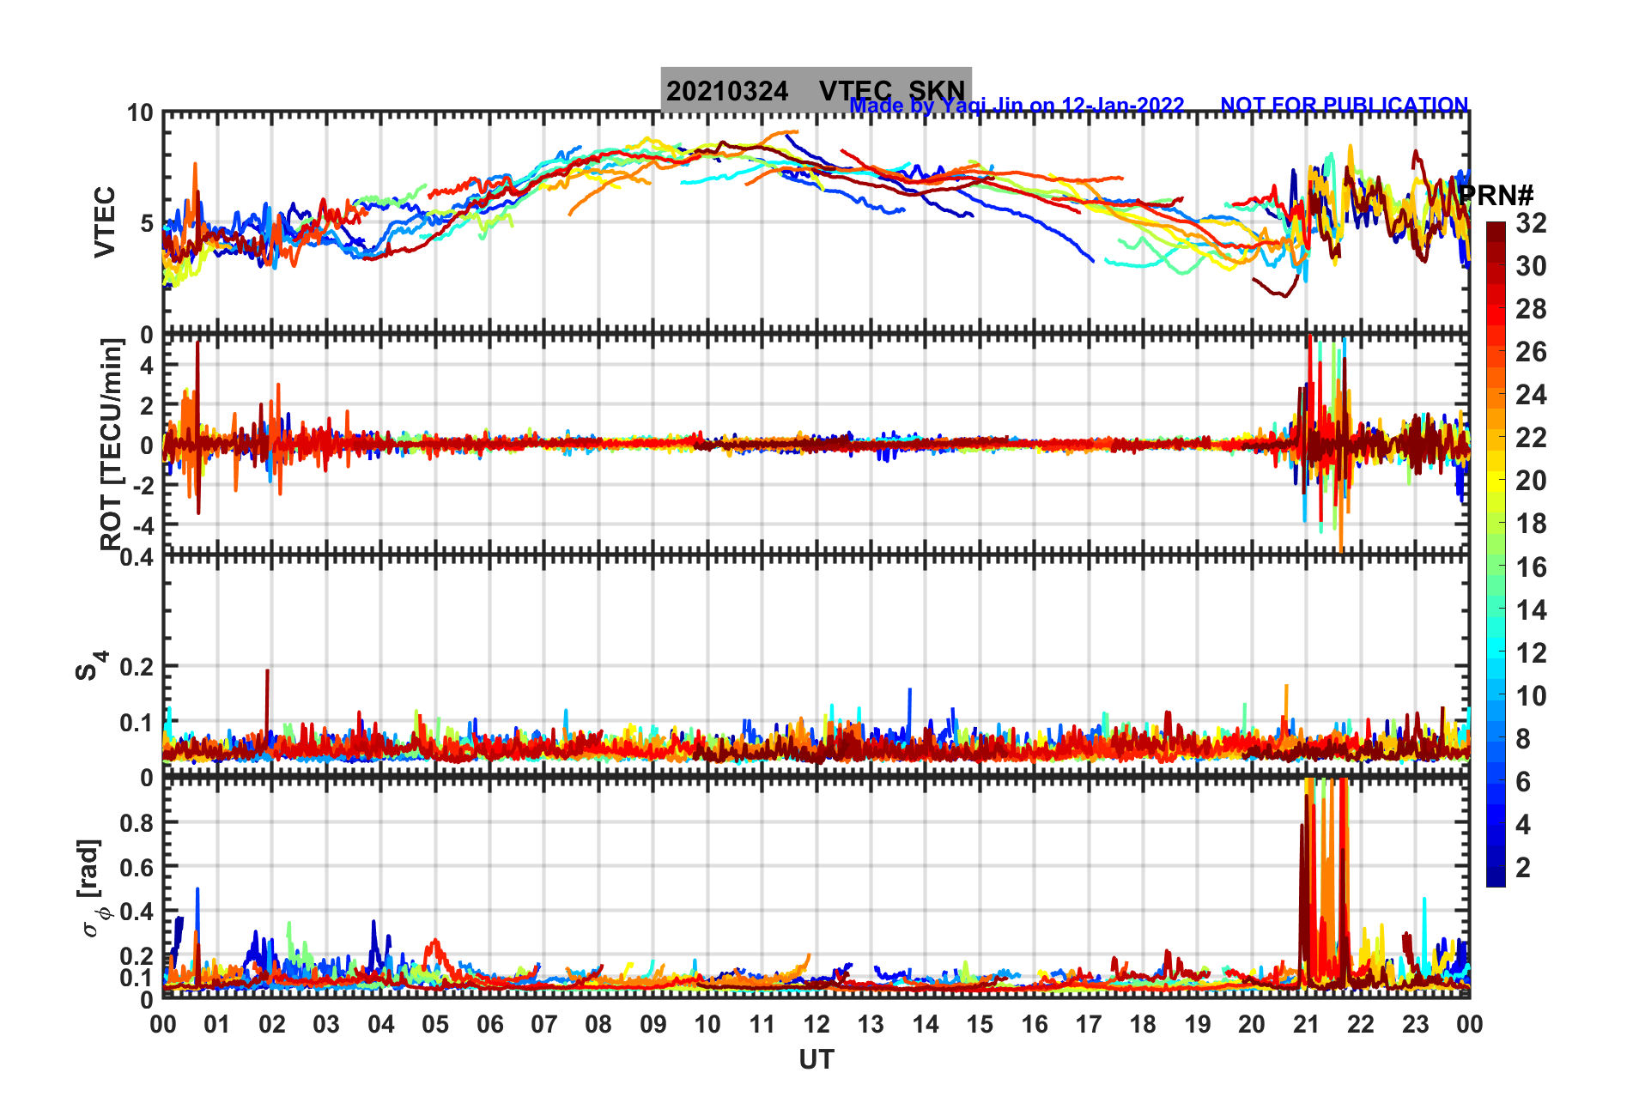Click colorbar tick label '22'
This screenshot has height=1109, width=1633.
pos(1531,438)
